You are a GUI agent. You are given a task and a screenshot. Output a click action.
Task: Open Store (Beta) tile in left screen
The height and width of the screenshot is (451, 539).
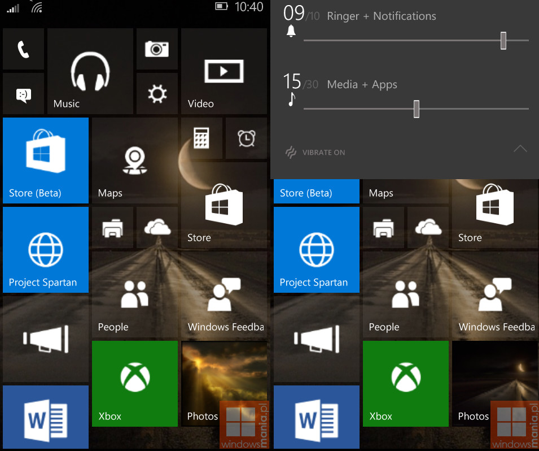(46, 161)
